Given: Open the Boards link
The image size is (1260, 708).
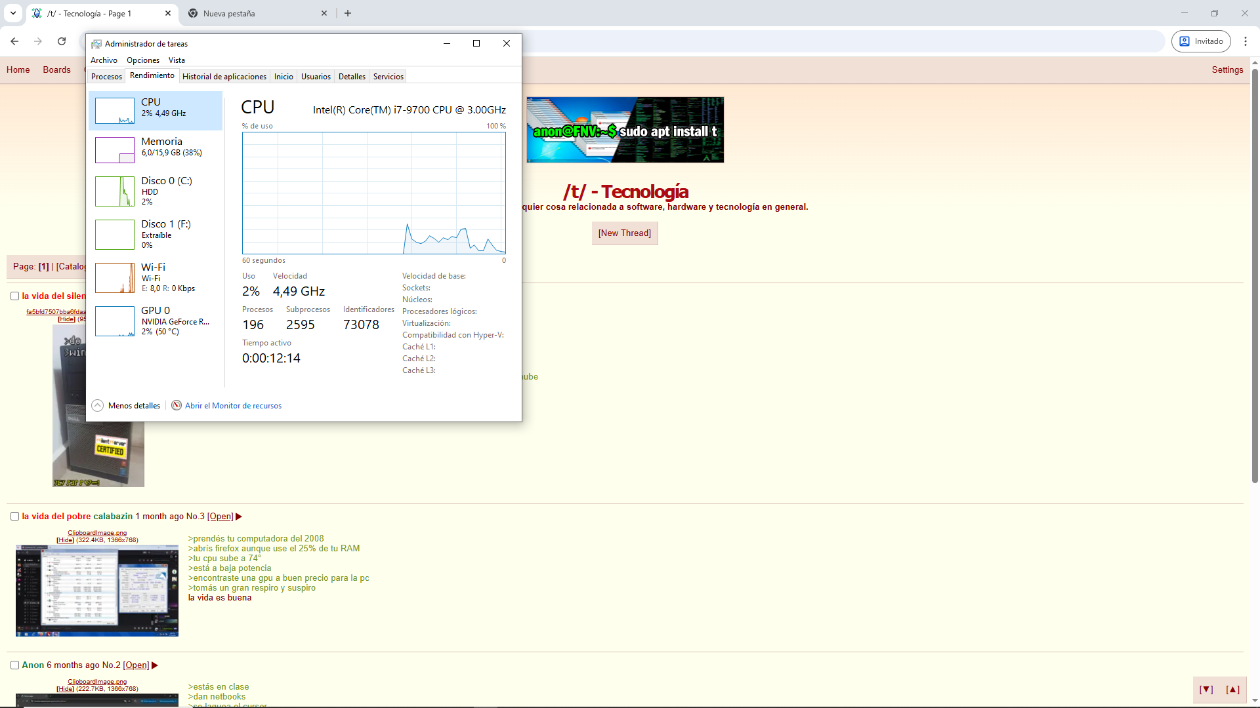Looking at the screenshot, I should click(x=56, y=70).
